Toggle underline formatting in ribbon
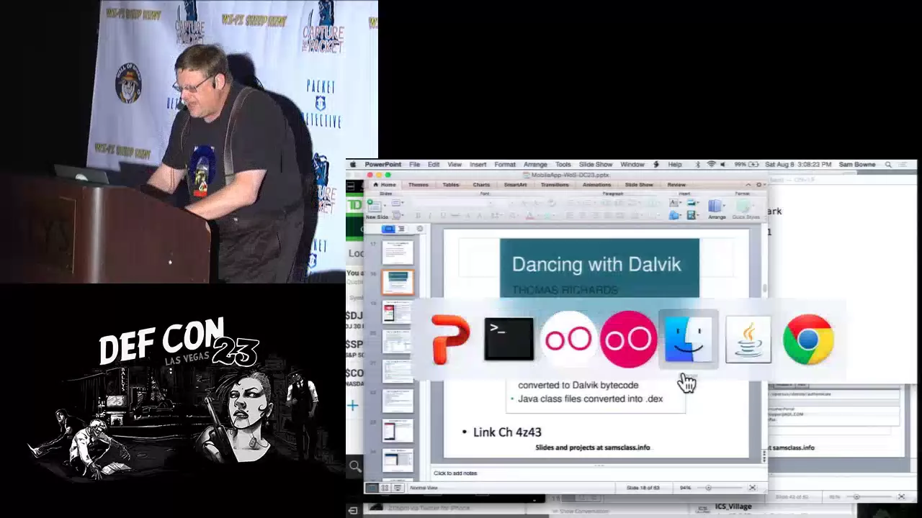Screen dimensions: 922x518 click(442, 215)
